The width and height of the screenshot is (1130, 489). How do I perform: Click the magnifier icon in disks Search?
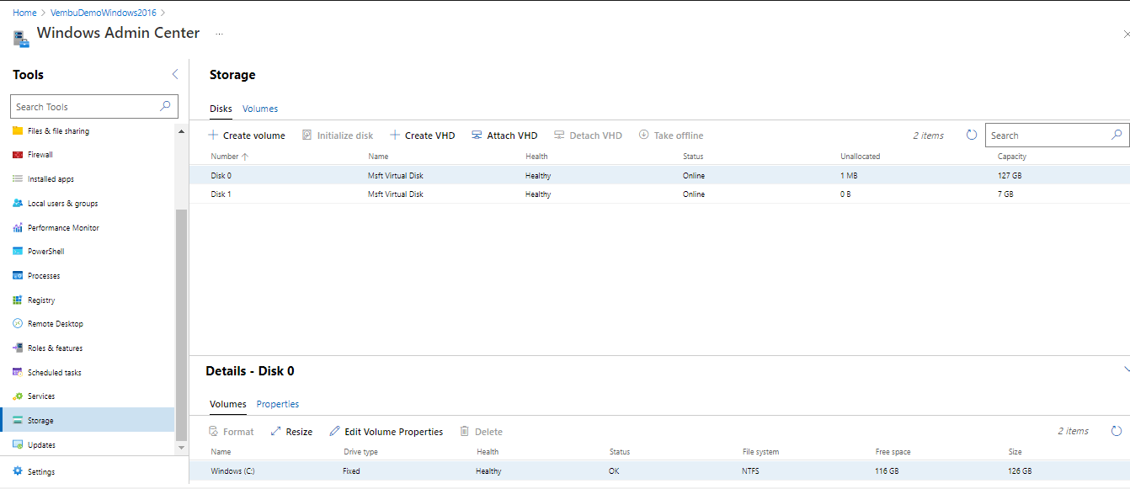pyautogui.click(x=1117, y=135)
